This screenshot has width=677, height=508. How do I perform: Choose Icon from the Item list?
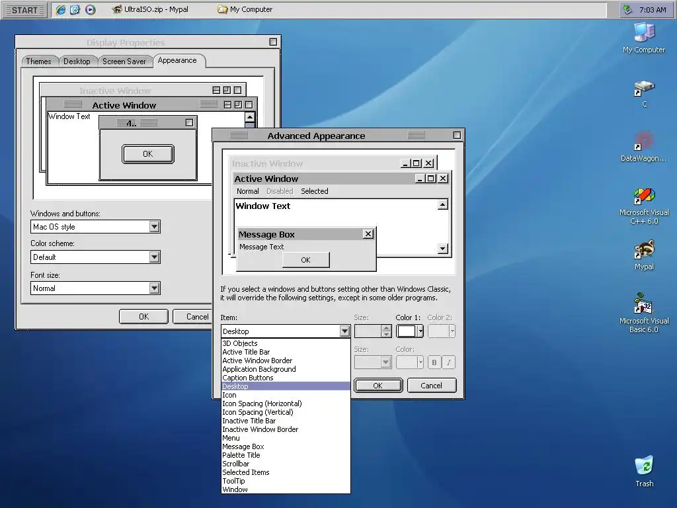tap(286, 395)
